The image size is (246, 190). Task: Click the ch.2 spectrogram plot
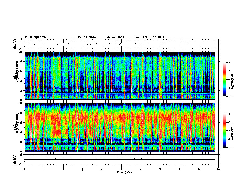point(120,127)
